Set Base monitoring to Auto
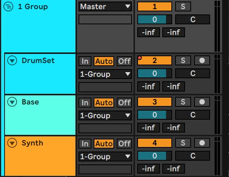This screenshot has height=177, width=229. [x=104, y=103]
